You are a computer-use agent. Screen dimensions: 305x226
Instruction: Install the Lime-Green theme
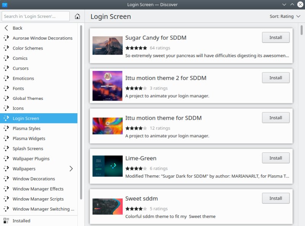[276, 158]
